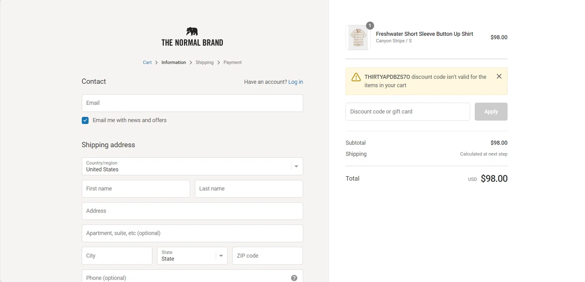The height and width of the screenshot is (282, 585).
Task: Click the yellow warning triangle icon
Action: click(x=356, y=77)
